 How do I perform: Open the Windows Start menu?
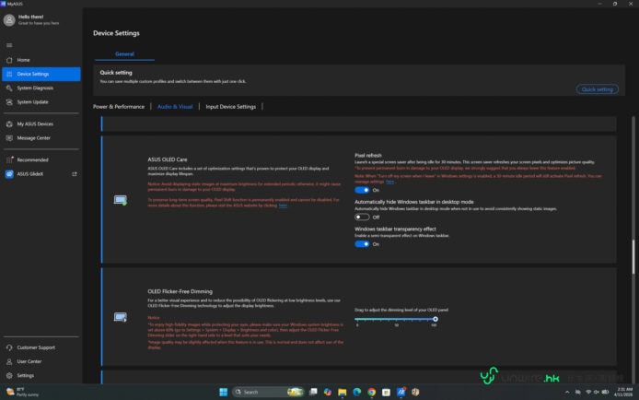coord(224,392)
